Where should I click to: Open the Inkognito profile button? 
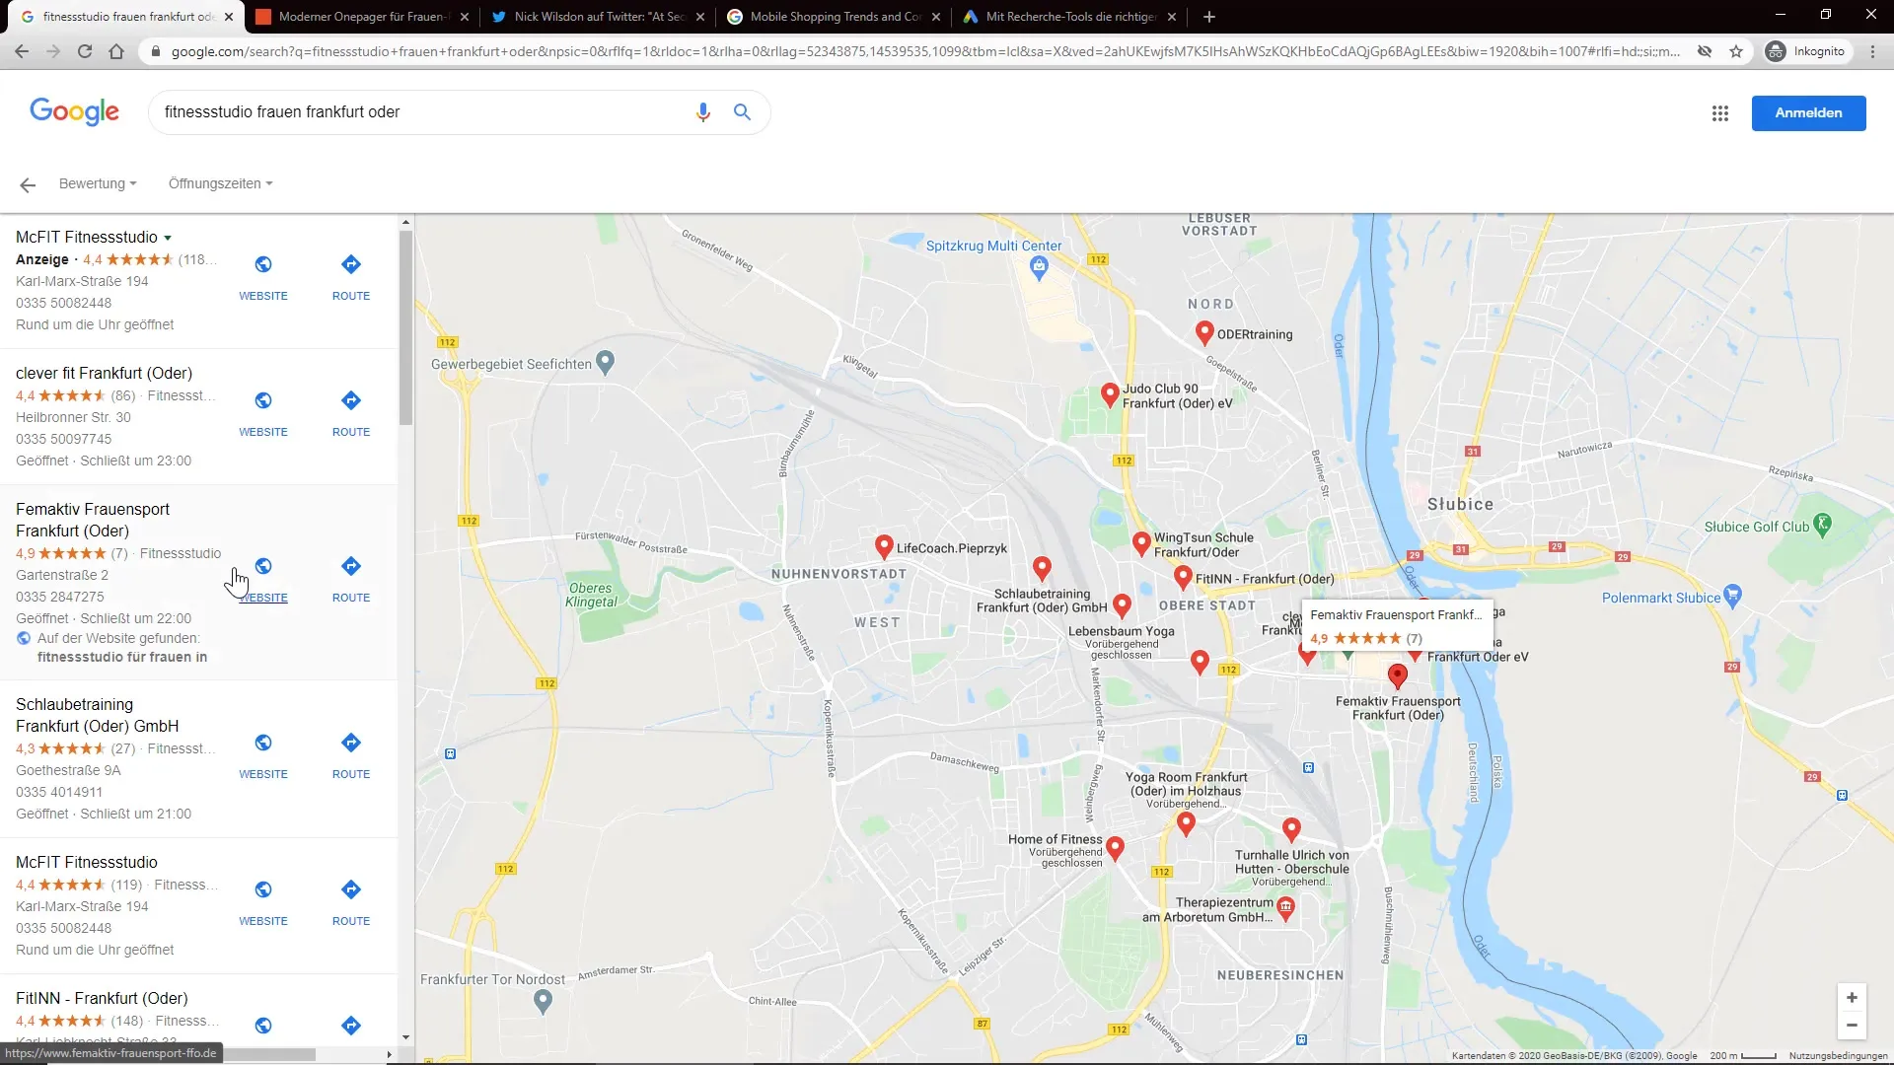coord(1807,51)
